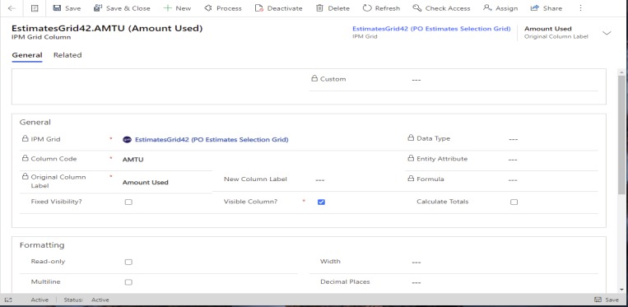
Task: Click the IPM grid entity icon beside EstimatesGrid42
Action: pos(127,140)
